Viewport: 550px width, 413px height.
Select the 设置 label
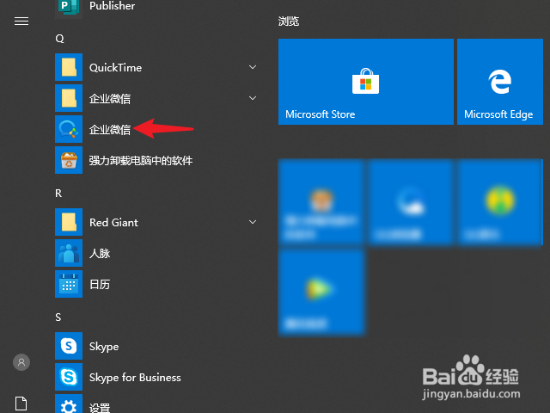pyautogui.click(x=100, y=408)
